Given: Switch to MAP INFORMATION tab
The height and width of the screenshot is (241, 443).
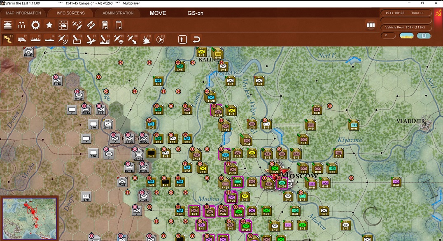Looking at the screenshot, I should point(23,13).
